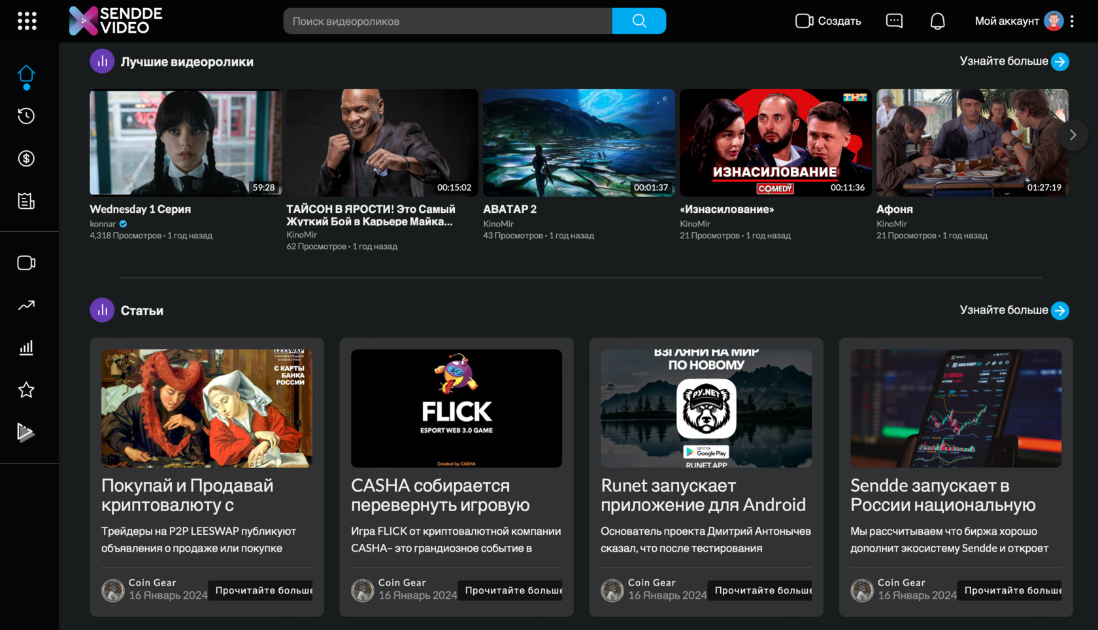Open the play triangle sidebar icon

[25, 432]
